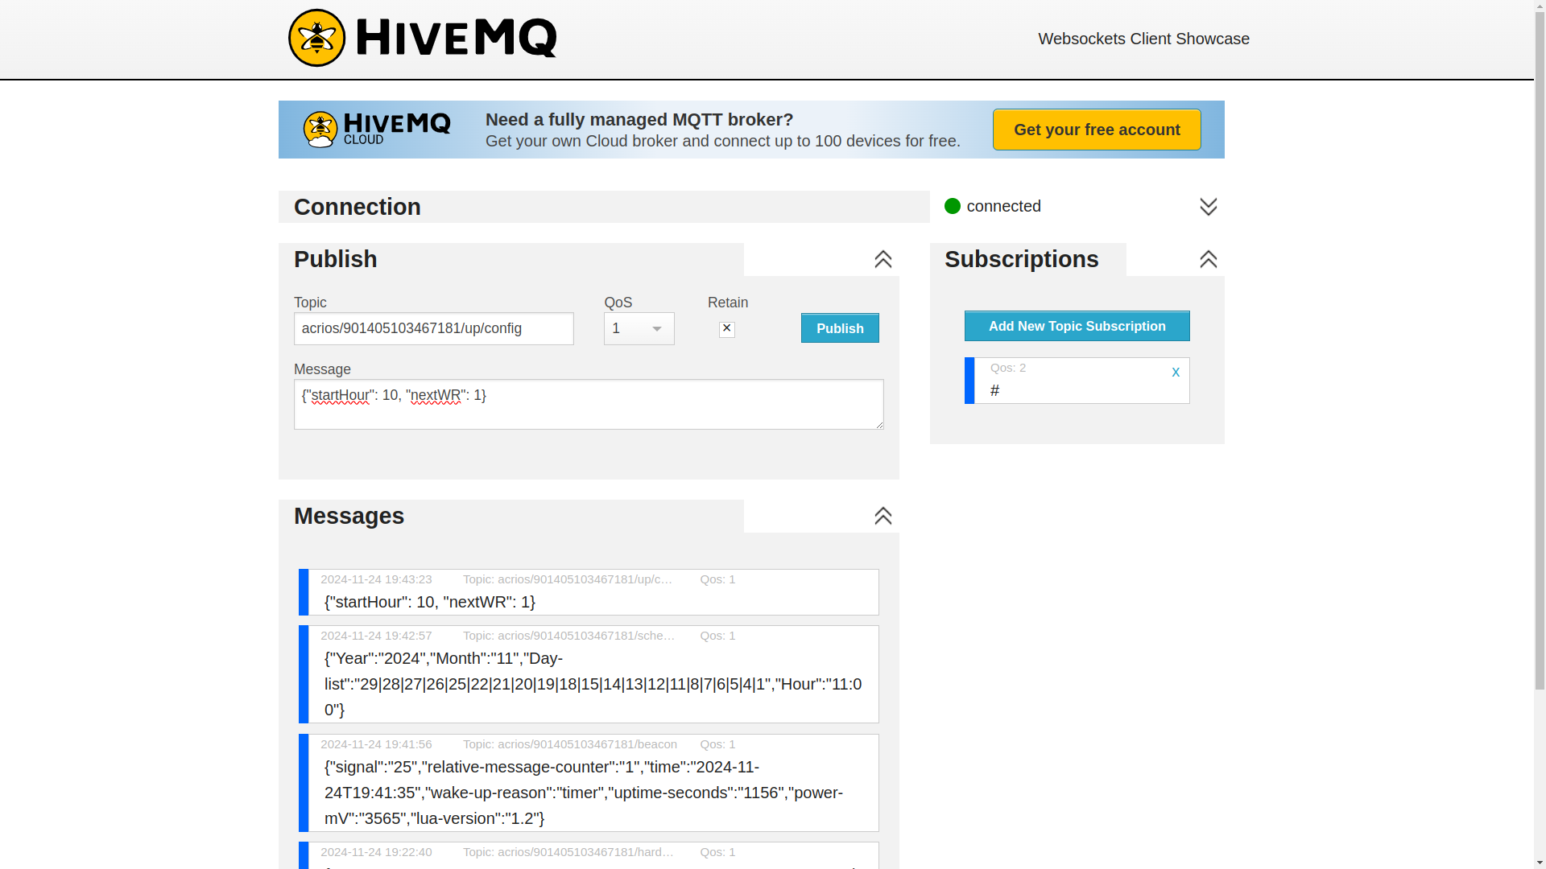Collapse the Publish panel
This screenshot has height=869, width=1546.
(883, 259)
